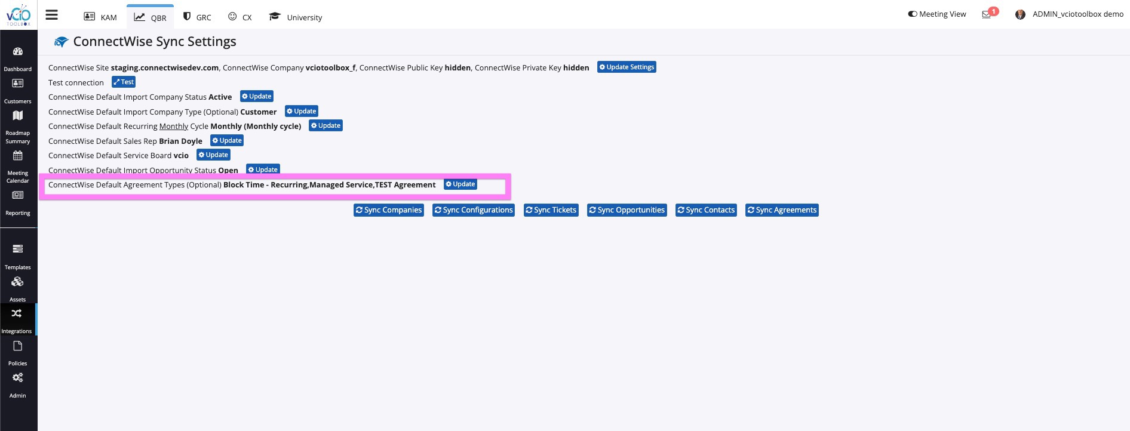Switch to the QBR tab

151,17
